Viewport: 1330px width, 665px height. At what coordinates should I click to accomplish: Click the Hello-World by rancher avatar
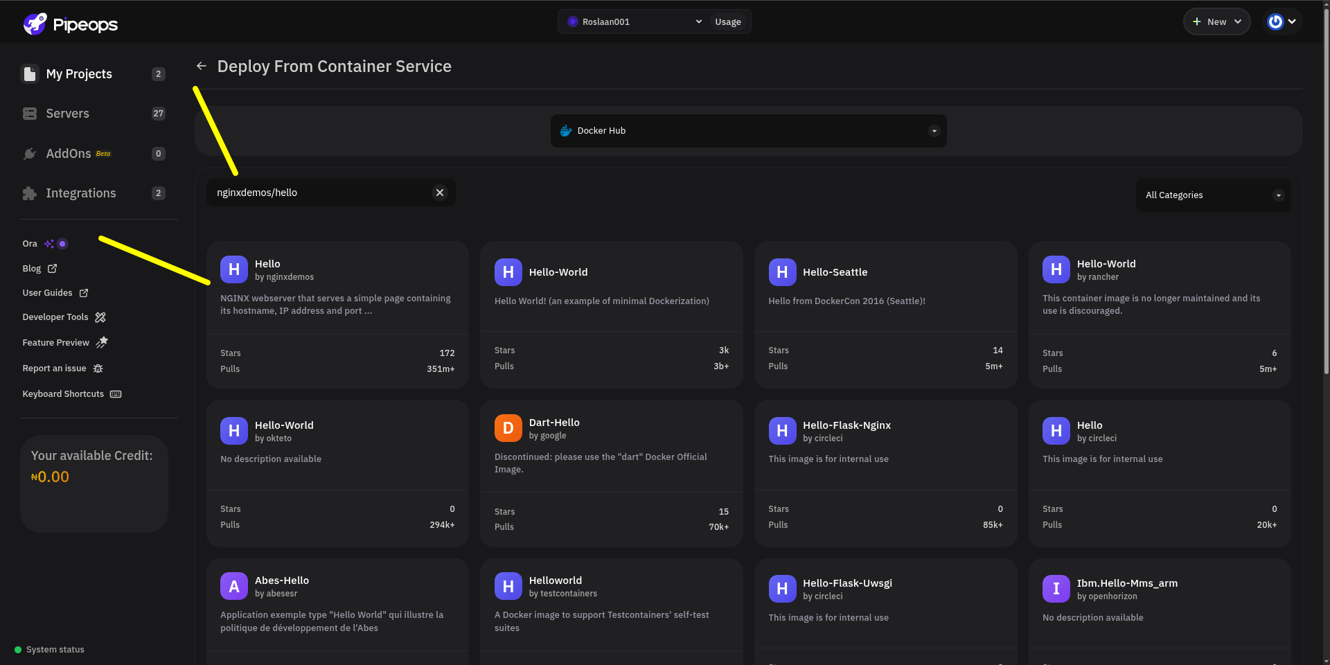point(1056,269)
